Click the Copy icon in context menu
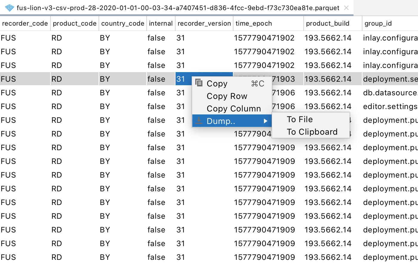 [199, 83]
